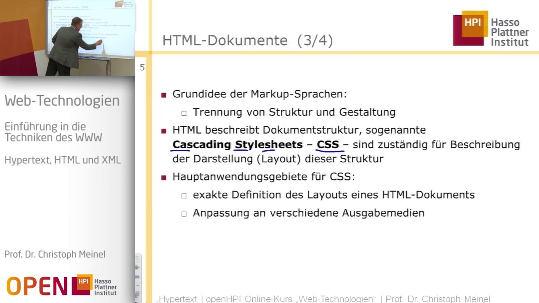Click the underlined 'Cascading Stylesheets' text

pos(237,144)
